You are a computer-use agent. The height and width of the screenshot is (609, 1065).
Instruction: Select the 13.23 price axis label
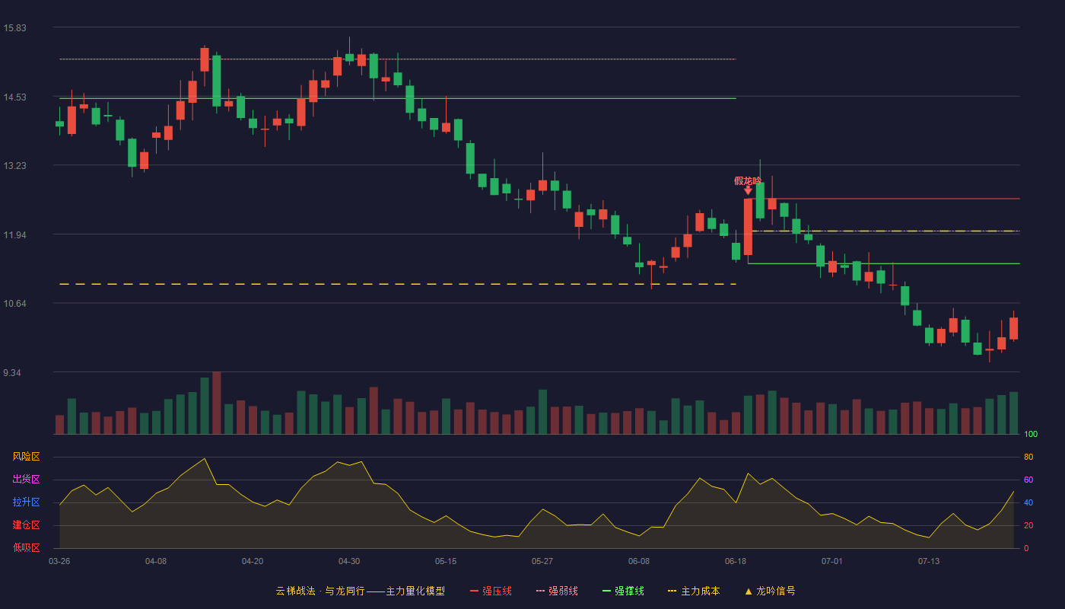tap(14, 166)
